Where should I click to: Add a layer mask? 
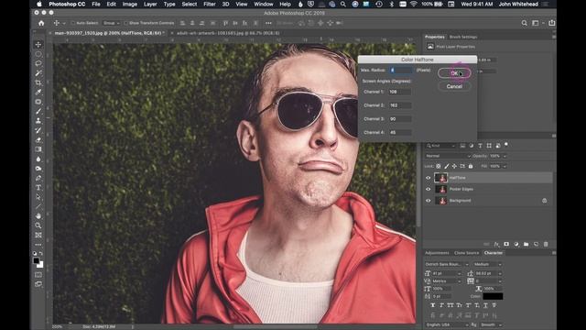pyautogui.click(x=506, y=245)
